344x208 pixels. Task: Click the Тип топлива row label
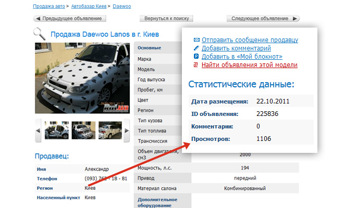point(152,131)
